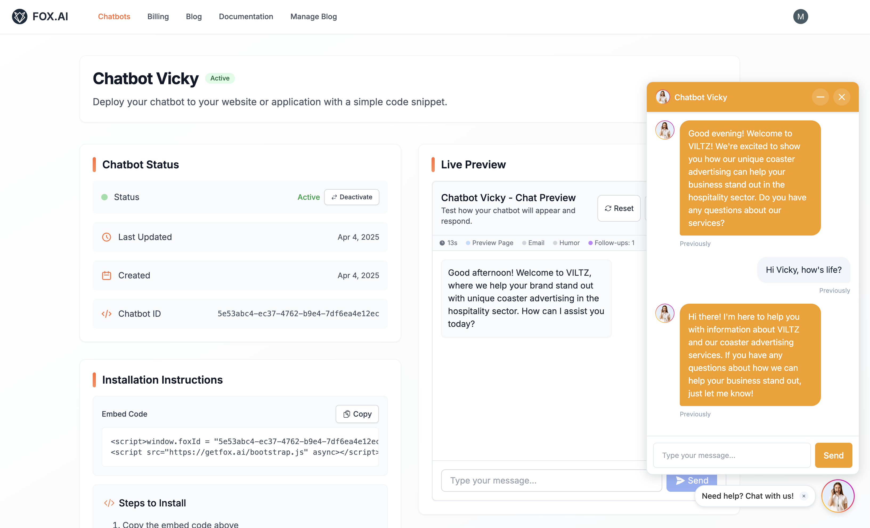Open Manage Blog in navigation
This screenshot has width=870, height=528.
(313, 17)
